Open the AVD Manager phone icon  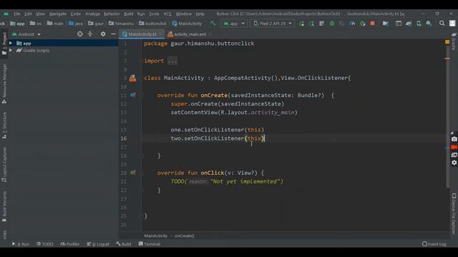[x=419, y=24]
